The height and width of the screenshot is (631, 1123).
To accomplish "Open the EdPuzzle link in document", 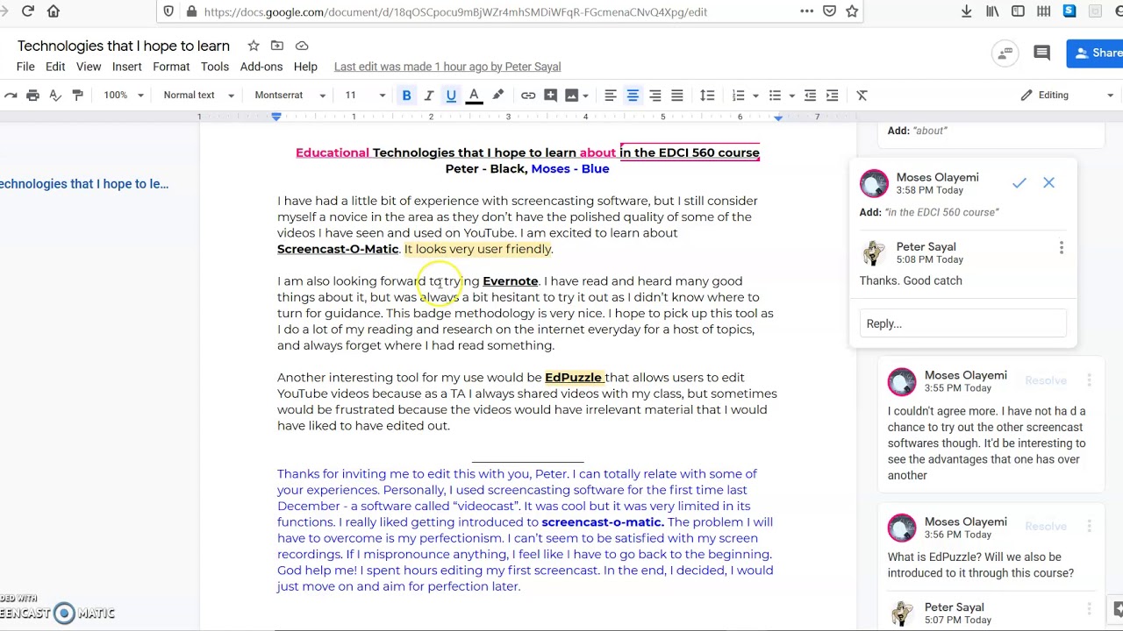I will (x=573, y=378).
